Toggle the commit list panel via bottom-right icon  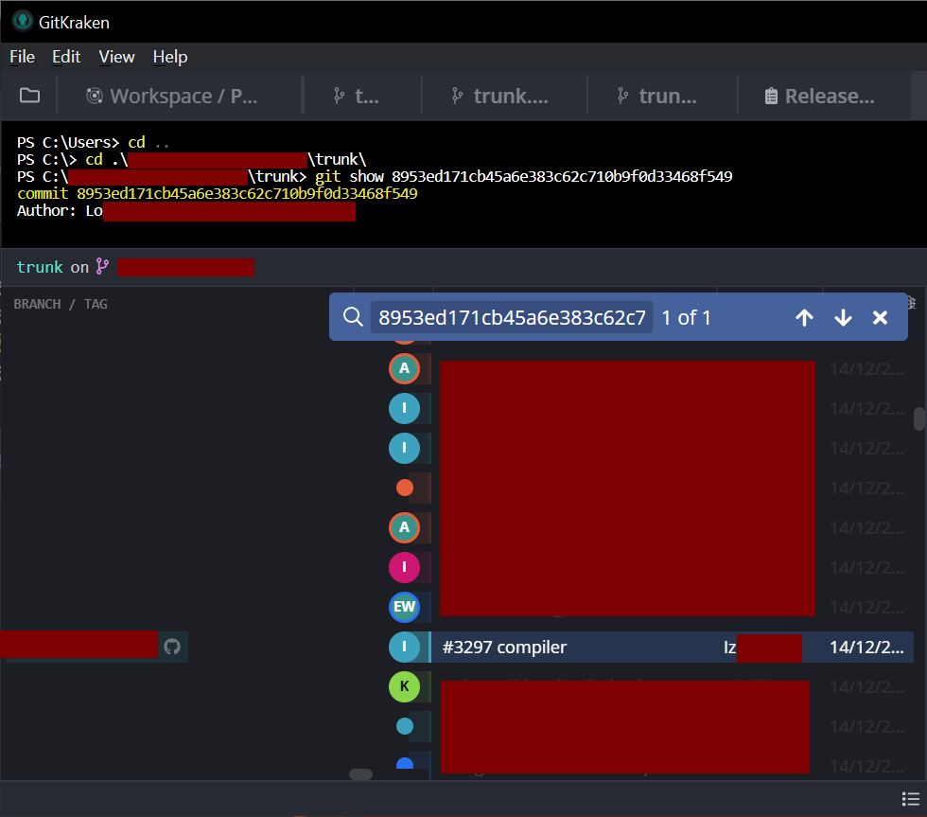coord(911,798)
